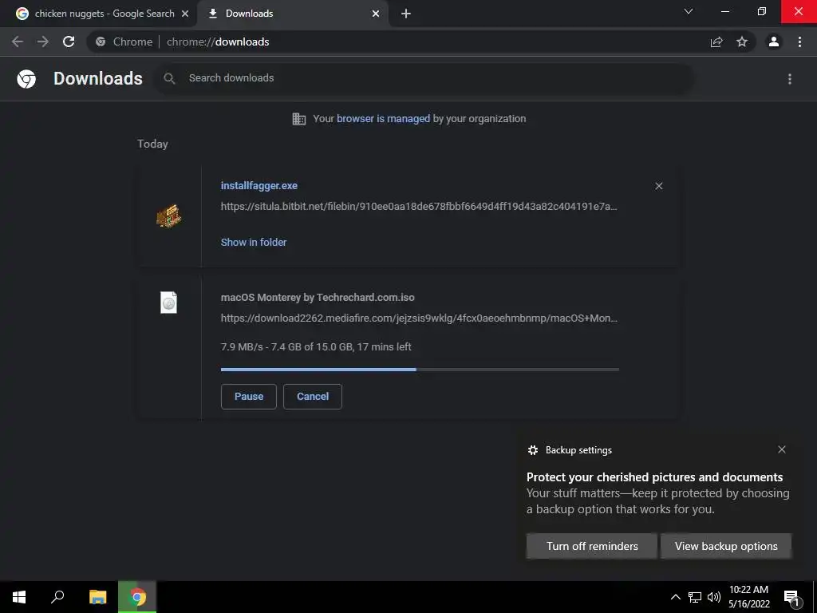Viewport: 817px width, 613px height.
Task: Click the magnifier icon in Search downloads
Action: coord(169,78)
